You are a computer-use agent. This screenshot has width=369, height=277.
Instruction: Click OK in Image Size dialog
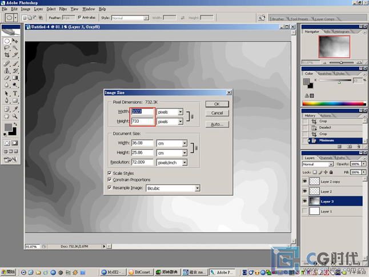[217, 104]
